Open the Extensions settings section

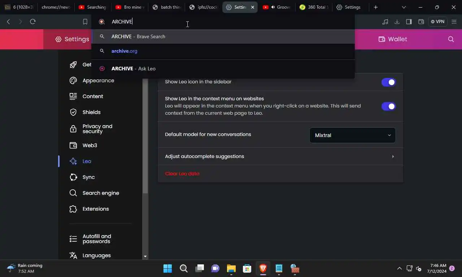click(x=95, y=209)
